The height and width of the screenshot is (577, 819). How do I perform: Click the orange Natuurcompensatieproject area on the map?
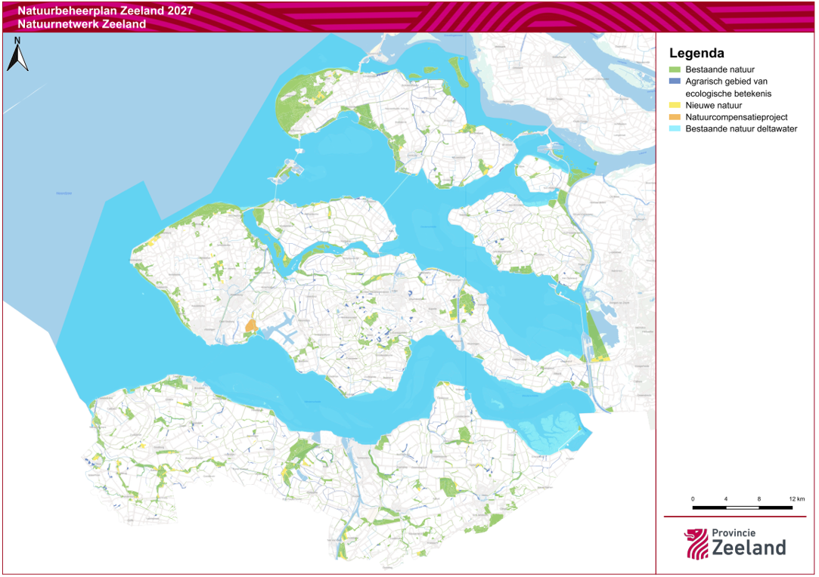tap(251, 326)
